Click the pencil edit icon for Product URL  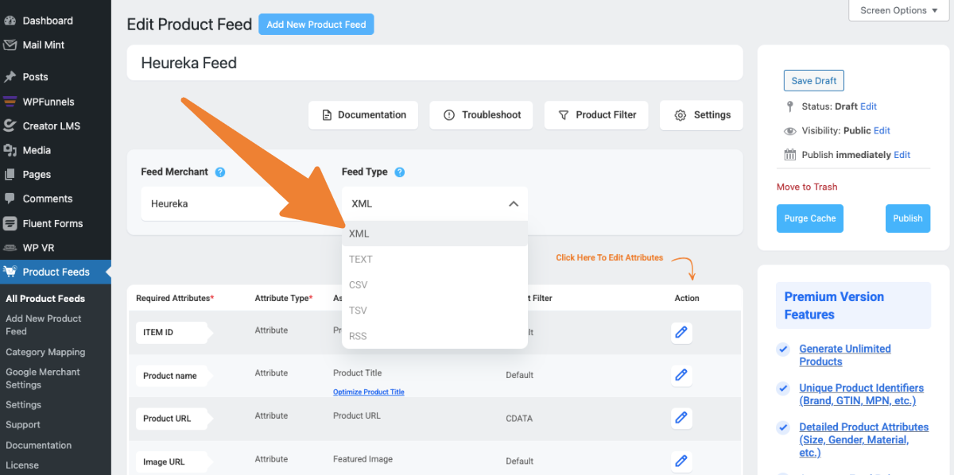click(681, 417)
